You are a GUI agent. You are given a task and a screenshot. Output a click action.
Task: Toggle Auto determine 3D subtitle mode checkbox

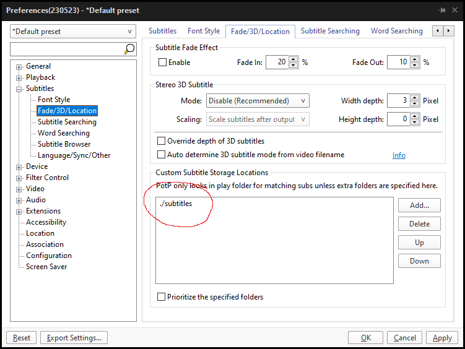click(161, 154)
